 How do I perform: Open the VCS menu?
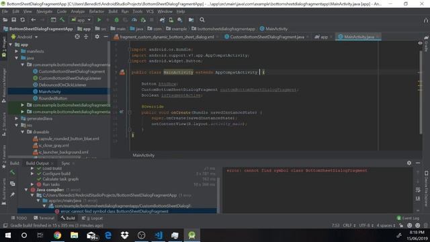(x=150, y=11)
